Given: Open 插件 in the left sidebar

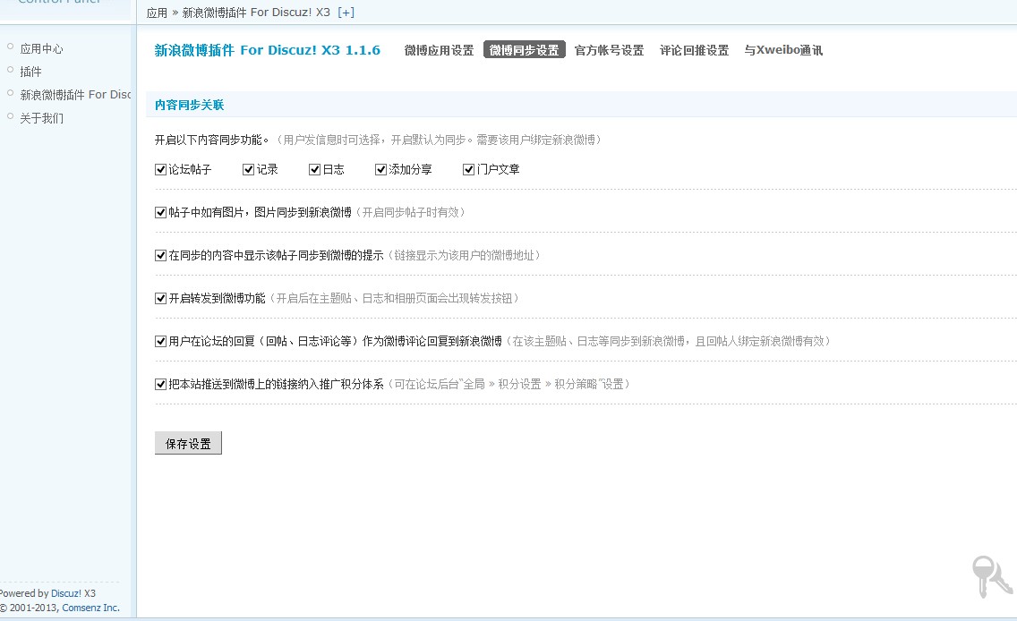Looking at the screenshot, I should tap(30, 72).
